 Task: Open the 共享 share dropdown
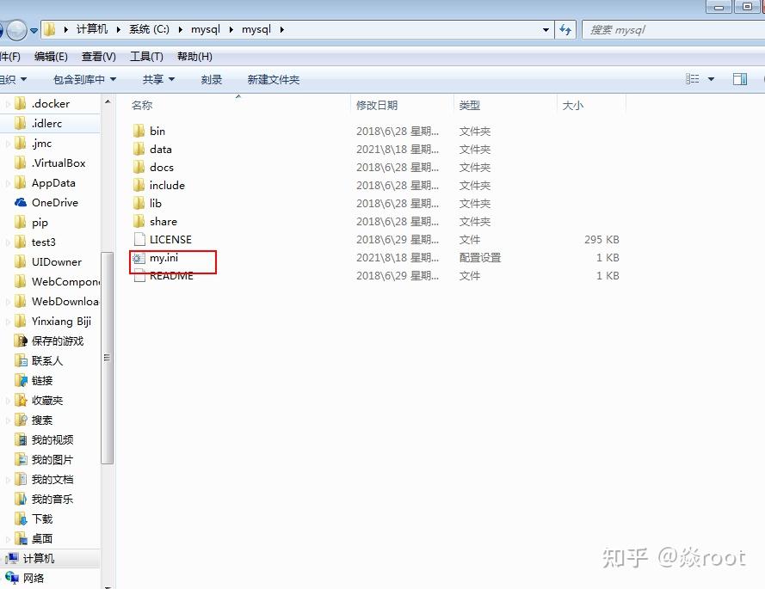[x=158, y=79]
